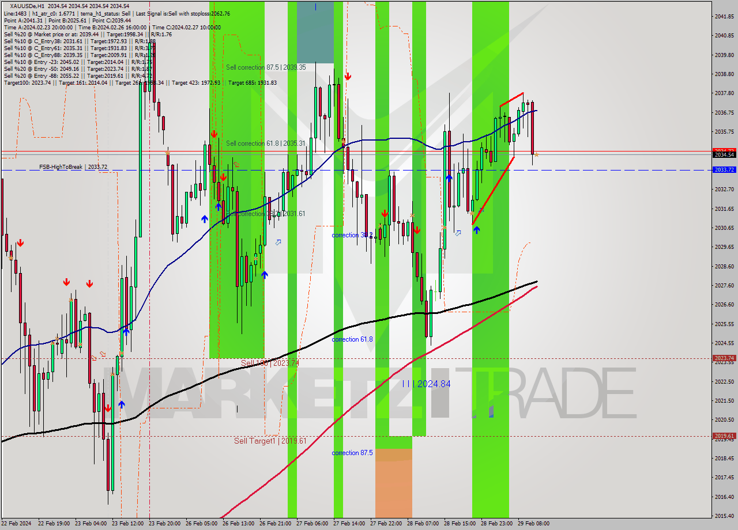
Task: Click the blue 'correction 61.8' label
Action: pos(352,339)
